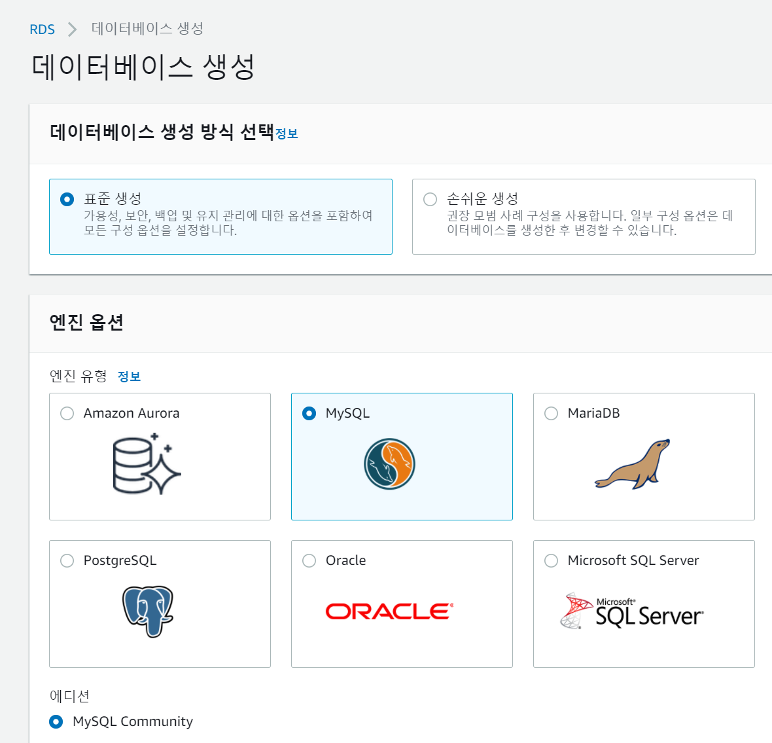The image size is (772, 743).
Task: Choose the MySQL engine radio
Action: [309, 413]
